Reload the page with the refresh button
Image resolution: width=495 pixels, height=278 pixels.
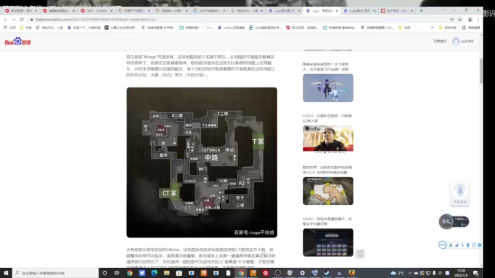click(22, 20)
